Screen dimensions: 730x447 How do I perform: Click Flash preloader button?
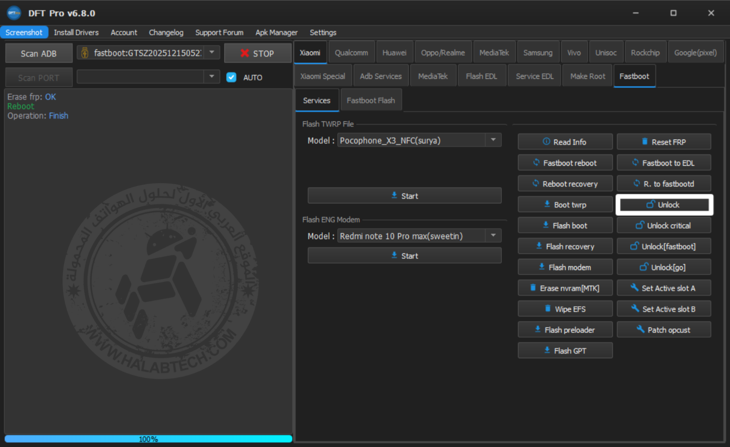[565, 330]
